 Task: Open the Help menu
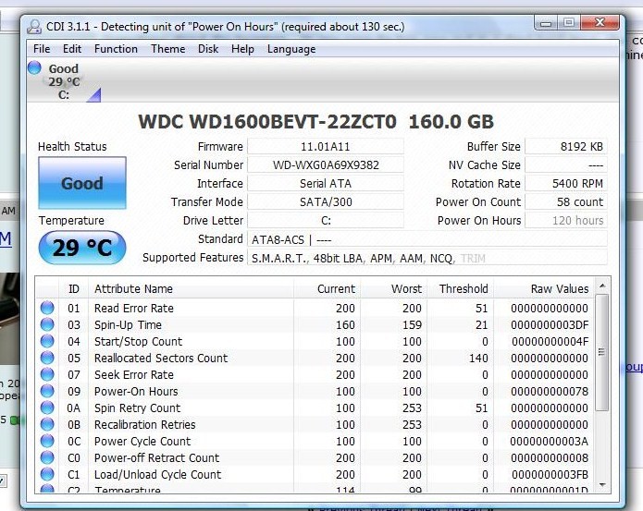pos(242,49)
